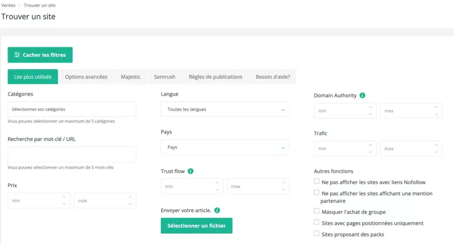Viewport: 454px width, 244px height.
Task: Open the Besoin d'aide? tab
Action: pos(273,77)
